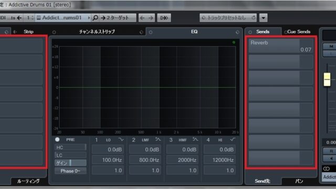Click the speaker icon beside Strip label
The height and width of the screenshot is (189, 336).
(15, 32)
